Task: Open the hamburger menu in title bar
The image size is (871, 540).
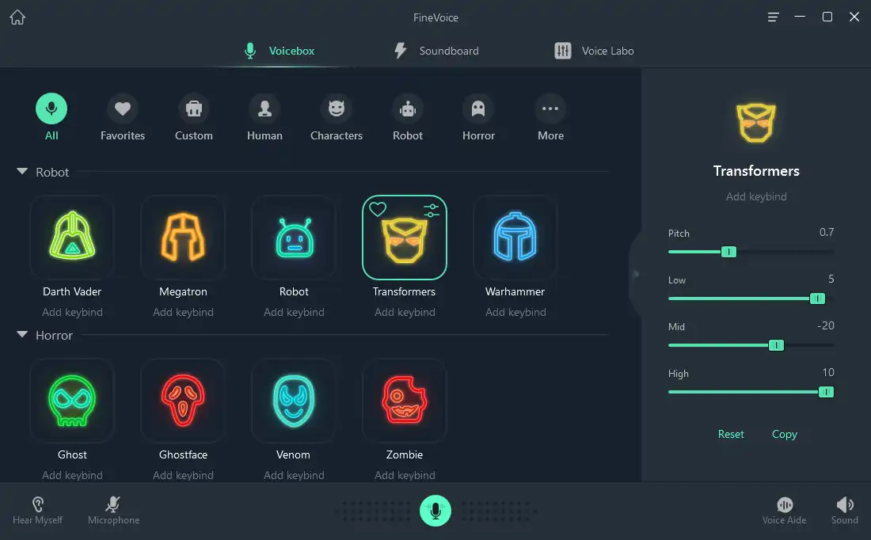Action: pyautogui.click(x=773, y=17)
